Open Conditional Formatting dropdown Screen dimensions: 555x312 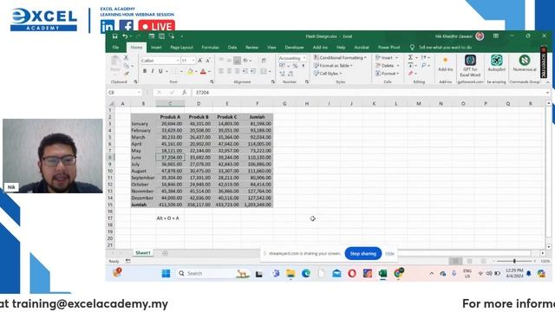(x=341, y=57)
